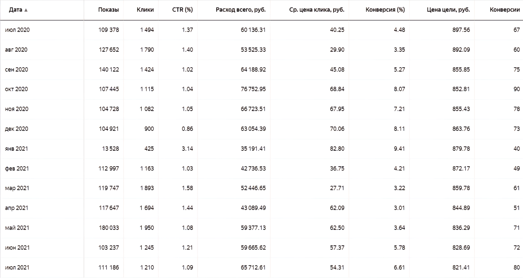Sort by the Показы column header
The height and width of the screenshot is (278, 523).
click(x=108, y=10)
